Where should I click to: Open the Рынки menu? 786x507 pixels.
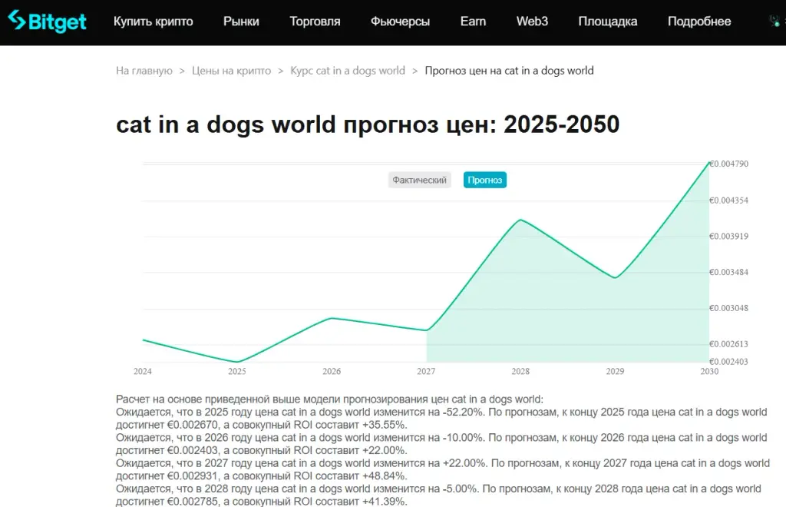tap(241, 22)
